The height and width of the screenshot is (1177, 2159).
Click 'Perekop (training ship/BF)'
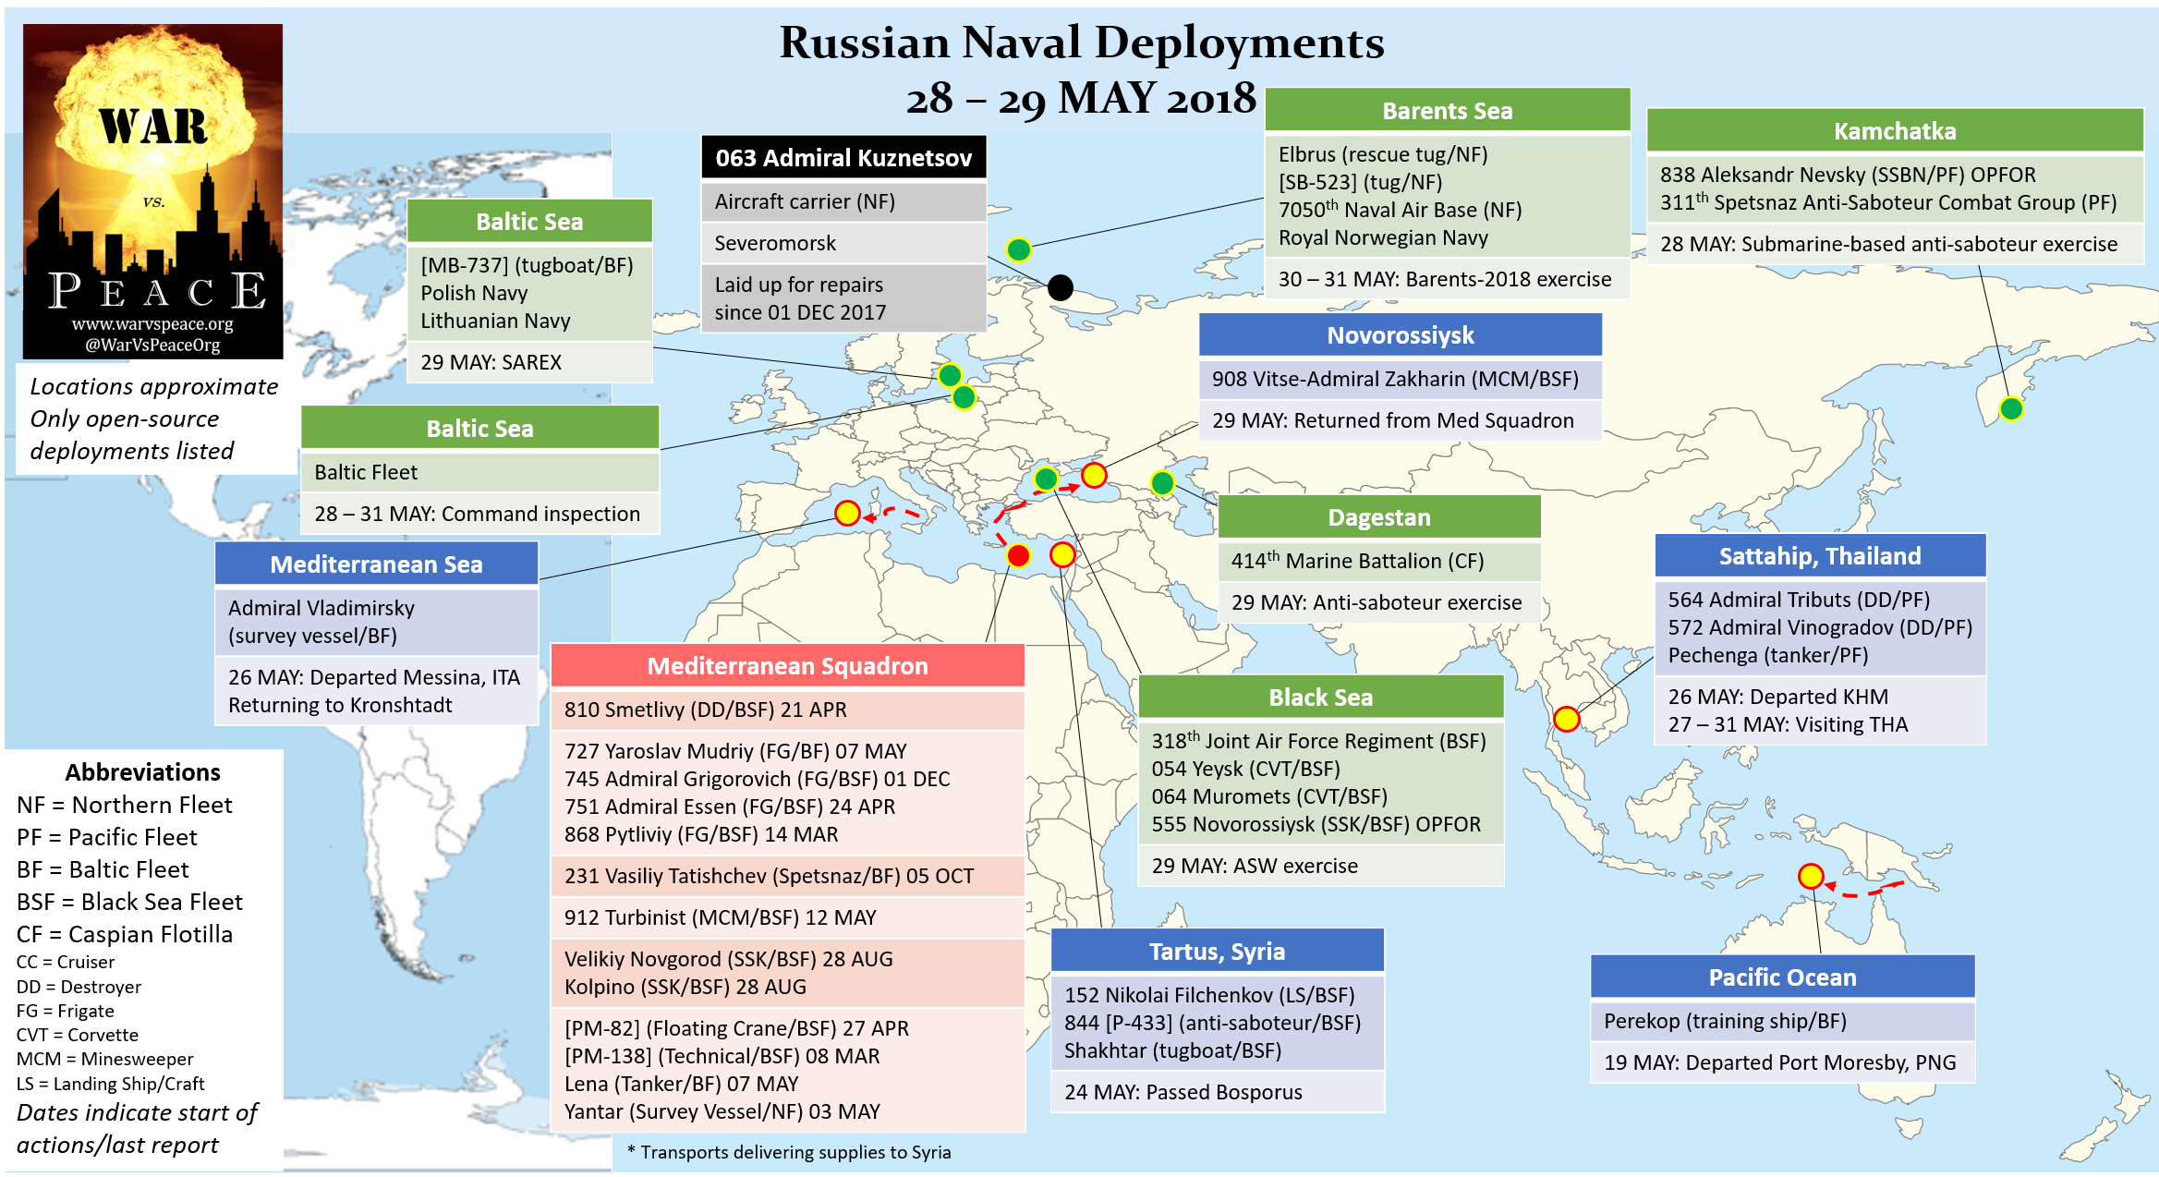coord(1725,1021)
